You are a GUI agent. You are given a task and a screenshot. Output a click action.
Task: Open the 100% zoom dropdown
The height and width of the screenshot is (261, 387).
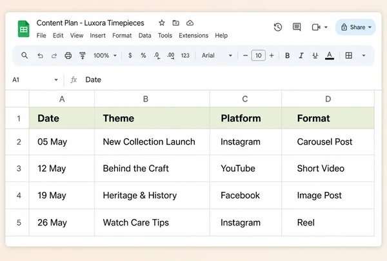(105, 56)
